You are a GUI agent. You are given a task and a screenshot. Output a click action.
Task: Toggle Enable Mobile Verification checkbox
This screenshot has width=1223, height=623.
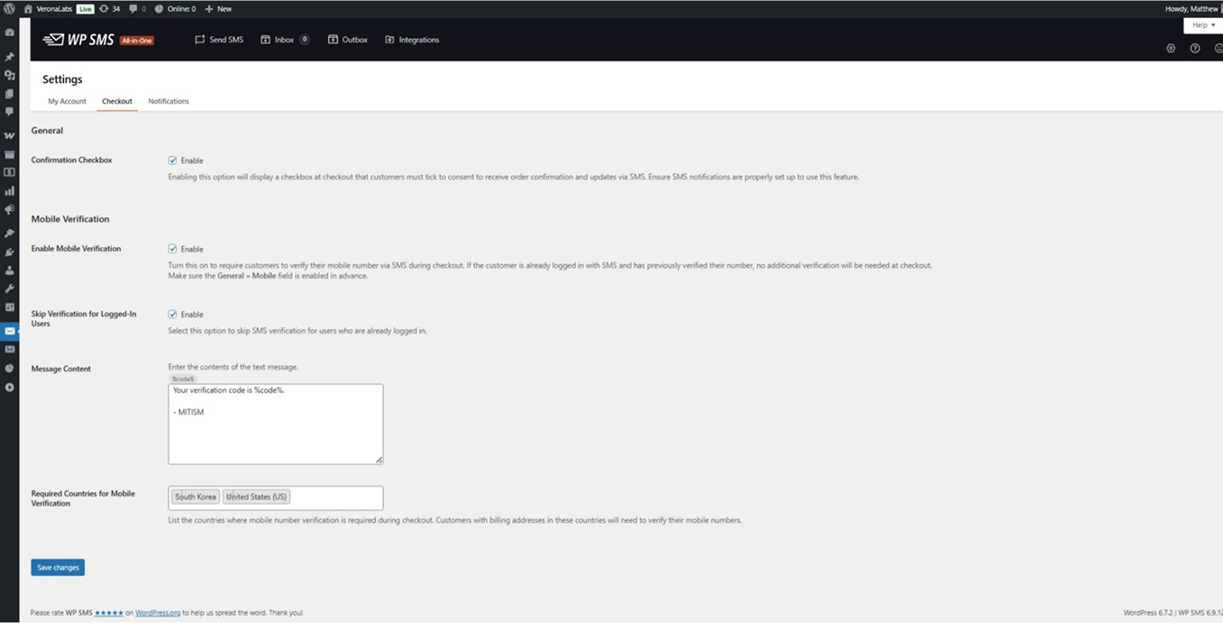173,249
